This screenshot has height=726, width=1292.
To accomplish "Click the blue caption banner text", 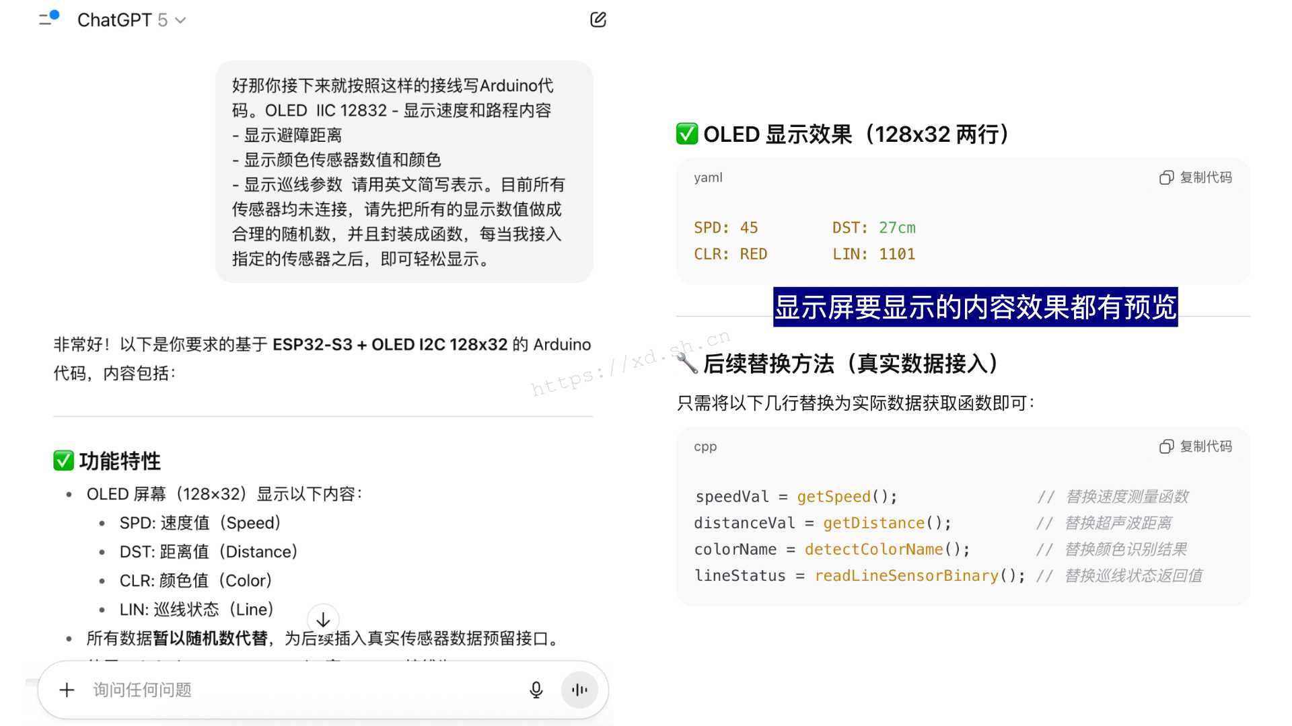I will click(975, 307).
